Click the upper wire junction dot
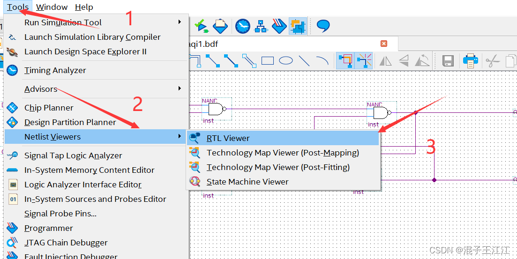 416,113
